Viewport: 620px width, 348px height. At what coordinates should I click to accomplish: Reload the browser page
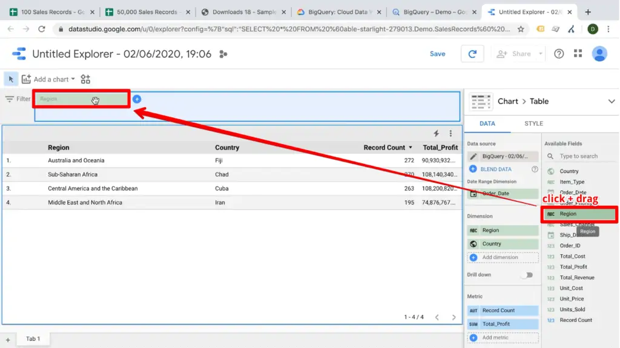click(42, 29)
